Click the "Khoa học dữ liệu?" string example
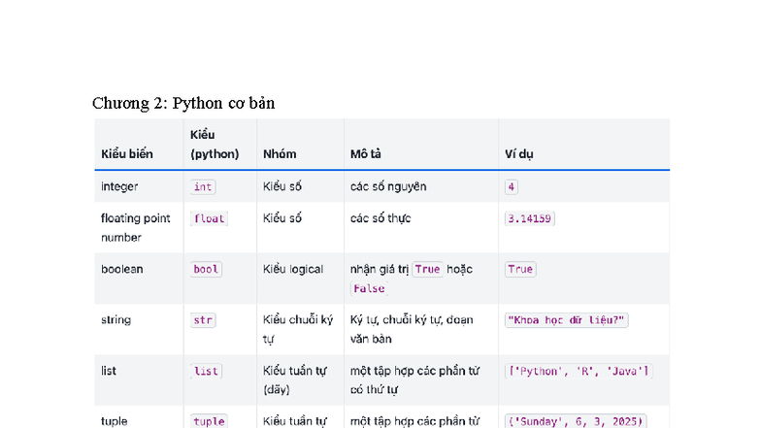Image resolution: width=761 pixels, height=428 pixels. [x=567, y=320]
